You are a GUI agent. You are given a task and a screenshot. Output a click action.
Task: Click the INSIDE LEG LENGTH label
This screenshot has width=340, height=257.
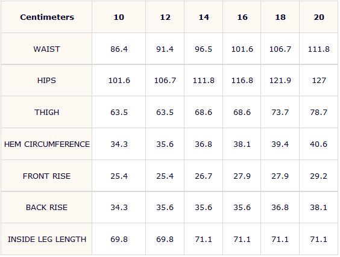pyautogui.click(x=47, y=240)
